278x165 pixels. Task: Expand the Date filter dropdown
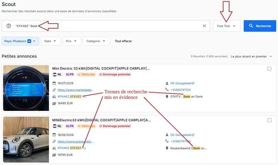pyautogui.click(x=51, y=41)
